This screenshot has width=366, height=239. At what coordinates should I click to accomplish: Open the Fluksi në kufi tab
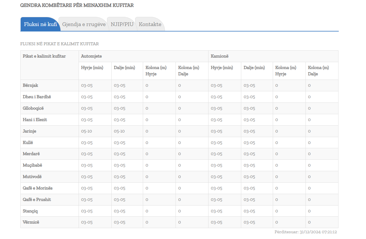(40, 24)
